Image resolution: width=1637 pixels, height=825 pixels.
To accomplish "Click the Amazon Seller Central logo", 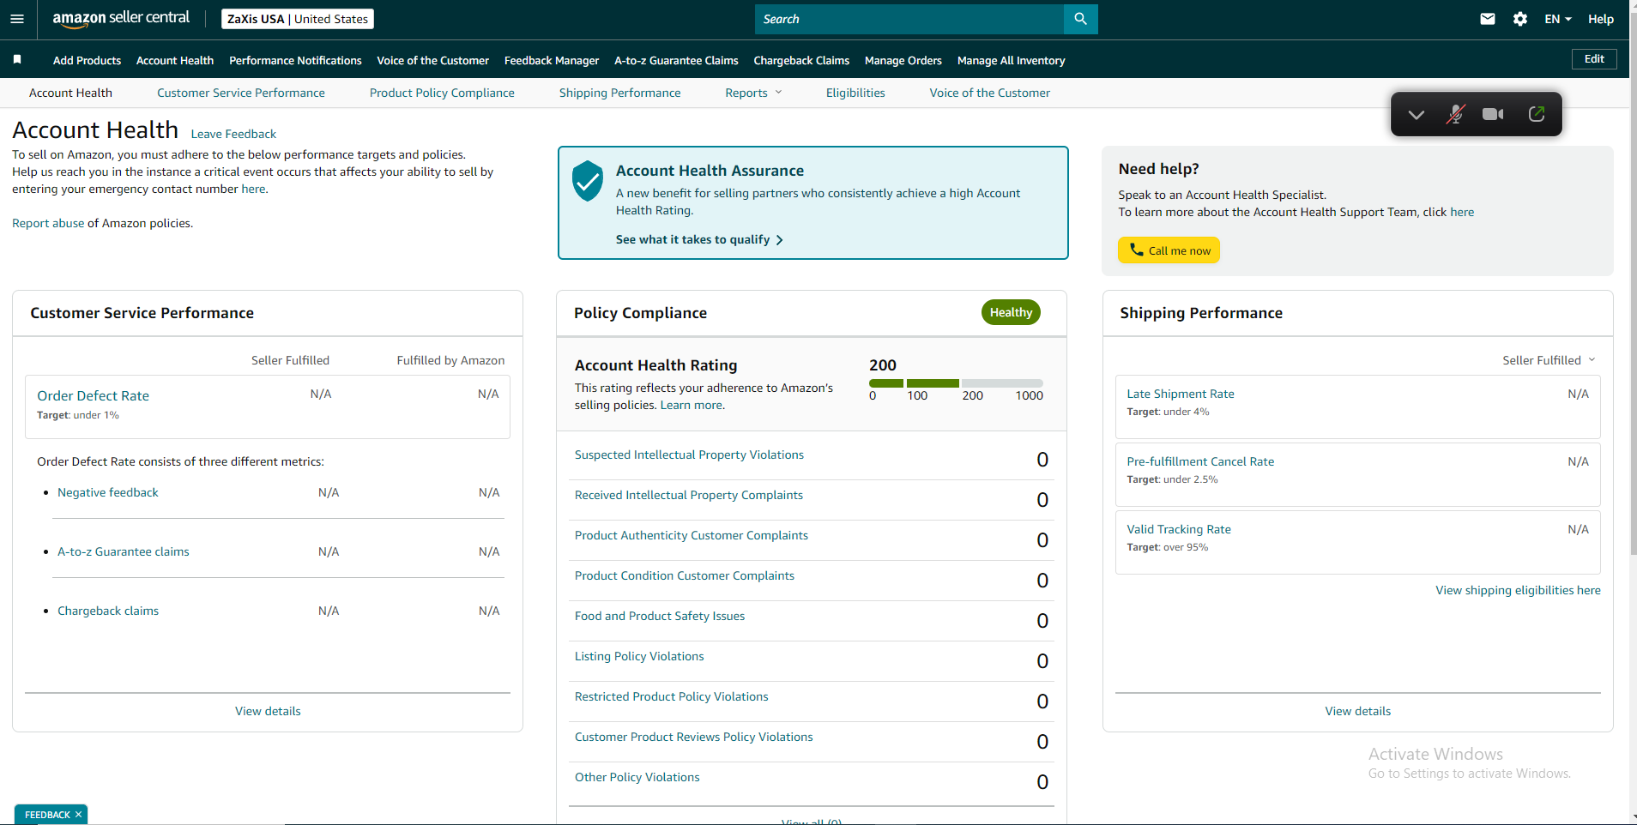I will pos(121,19).
